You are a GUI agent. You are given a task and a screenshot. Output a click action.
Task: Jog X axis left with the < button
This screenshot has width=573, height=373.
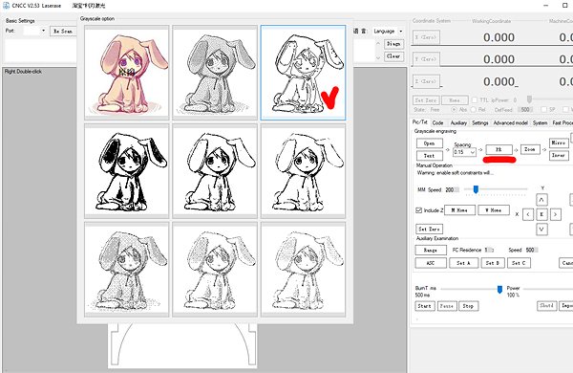(x=528, y=214)
